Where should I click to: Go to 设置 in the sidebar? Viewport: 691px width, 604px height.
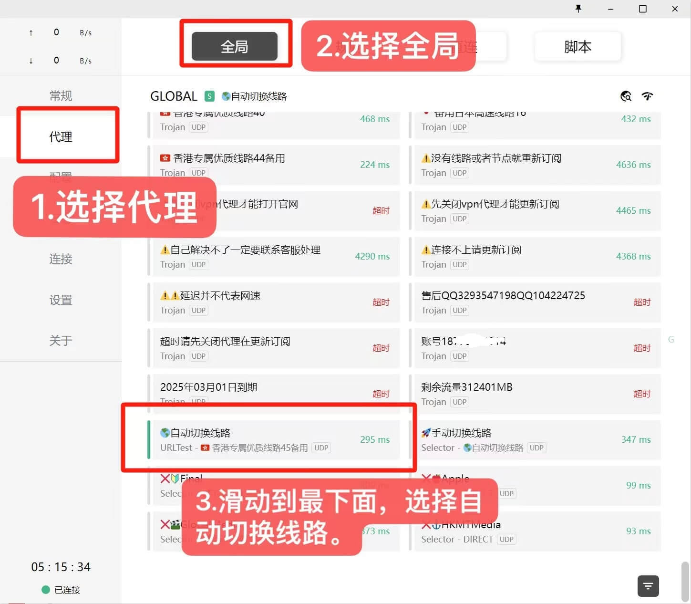(x=61, y=300)
